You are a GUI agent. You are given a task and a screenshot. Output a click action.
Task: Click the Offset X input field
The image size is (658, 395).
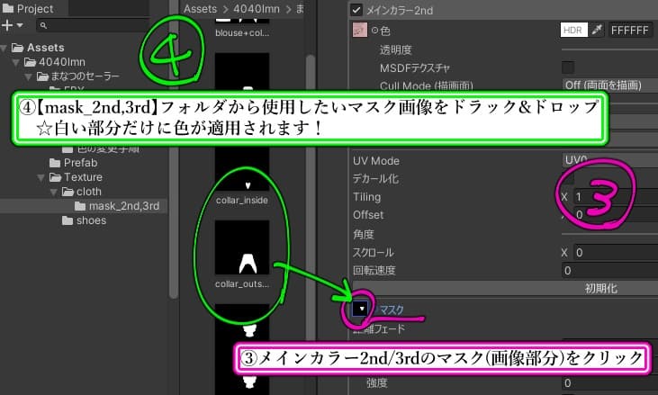click(616, 215)
